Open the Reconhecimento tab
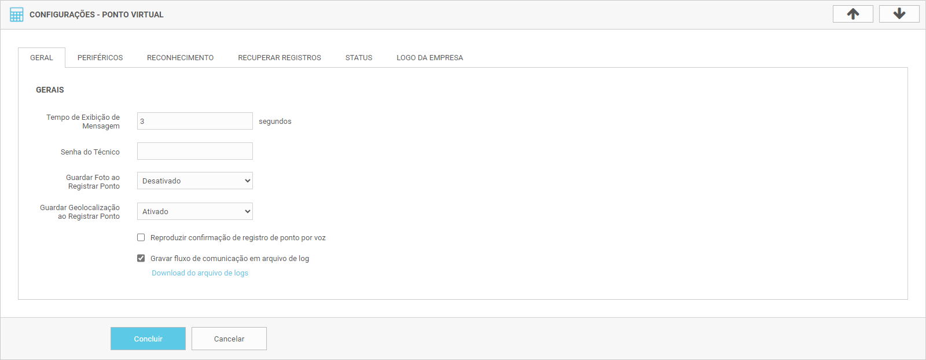This screenshot has height=360, width=926. coord(180,58)
